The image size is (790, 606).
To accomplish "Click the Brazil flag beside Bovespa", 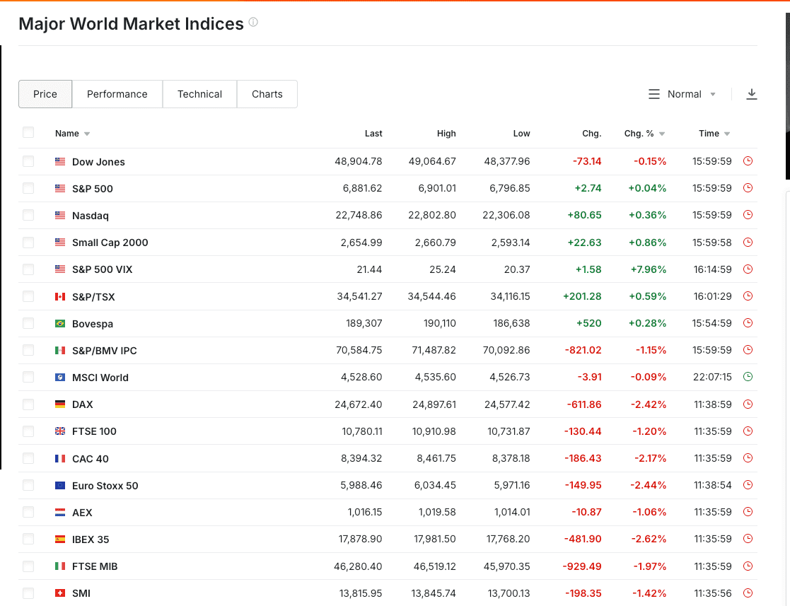I will (60, 324).
